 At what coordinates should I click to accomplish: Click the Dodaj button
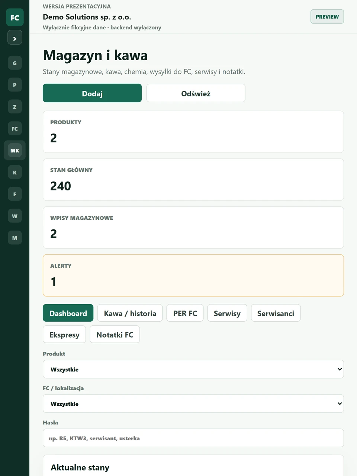point(92,93)
